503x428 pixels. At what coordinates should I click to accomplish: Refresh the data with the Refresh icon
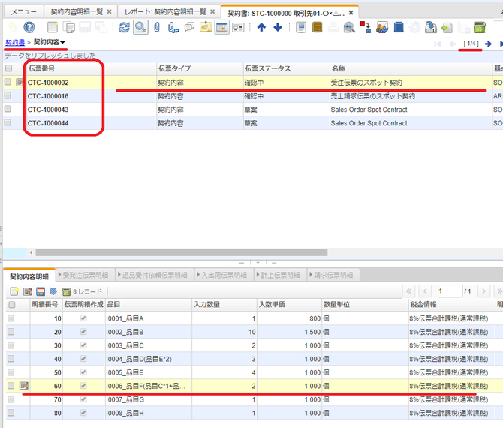[x=124, y=27]
